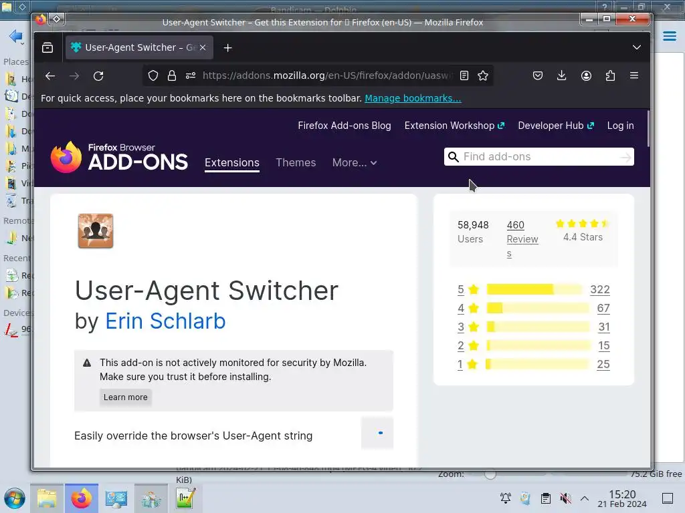Open clipboard tray icon
685x513 pixels.
tap(546, 498)
